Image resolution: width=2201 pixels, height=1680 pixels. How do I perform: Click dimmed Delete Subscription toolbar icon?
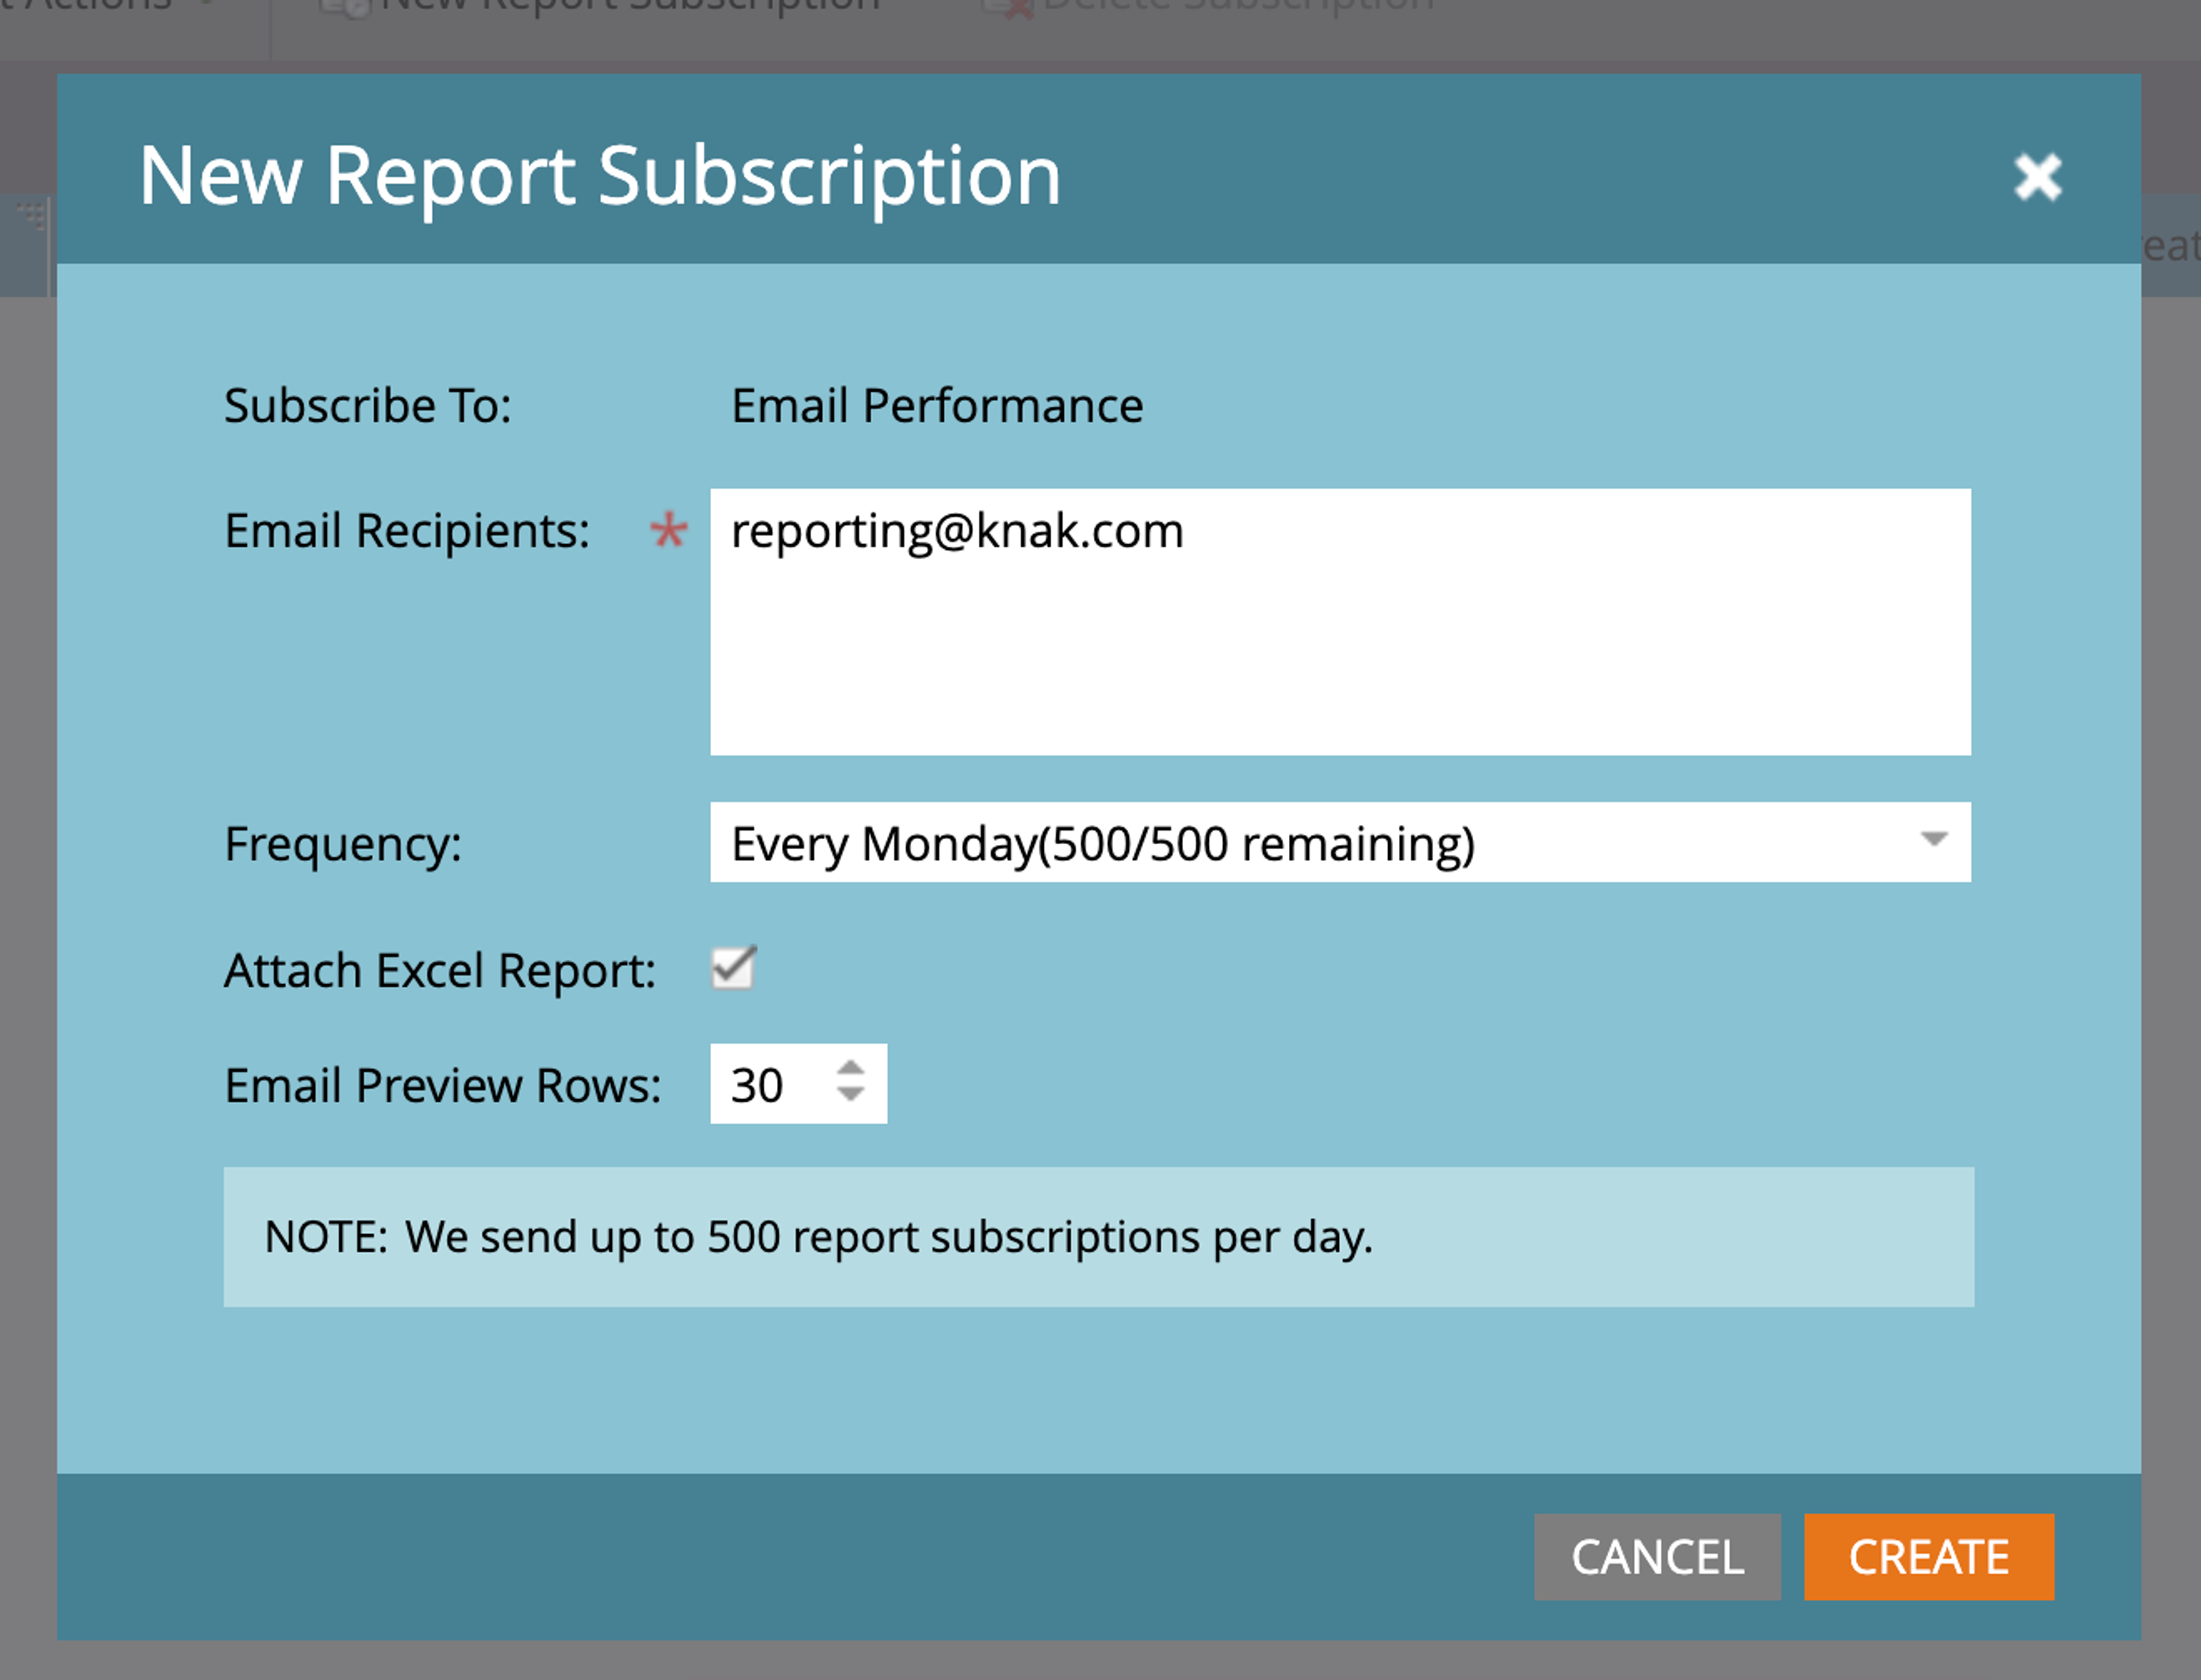[x=1009, y=8]
